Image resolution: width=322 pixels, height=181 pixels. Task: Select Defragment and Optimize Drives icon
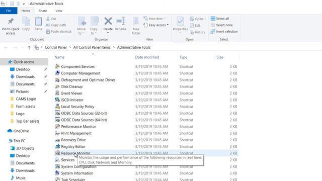pyautogui.click(x=57, y=80)
